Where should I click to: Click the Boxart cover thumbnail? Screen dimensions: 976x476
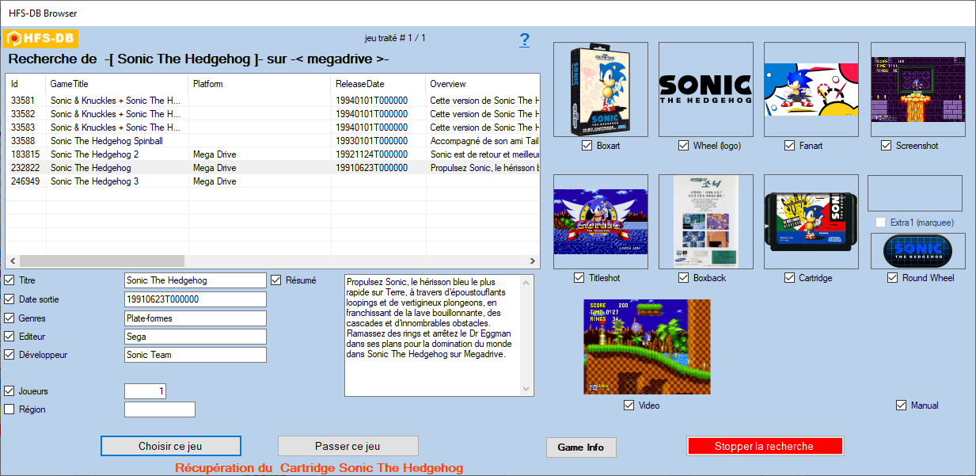[600, 89]
